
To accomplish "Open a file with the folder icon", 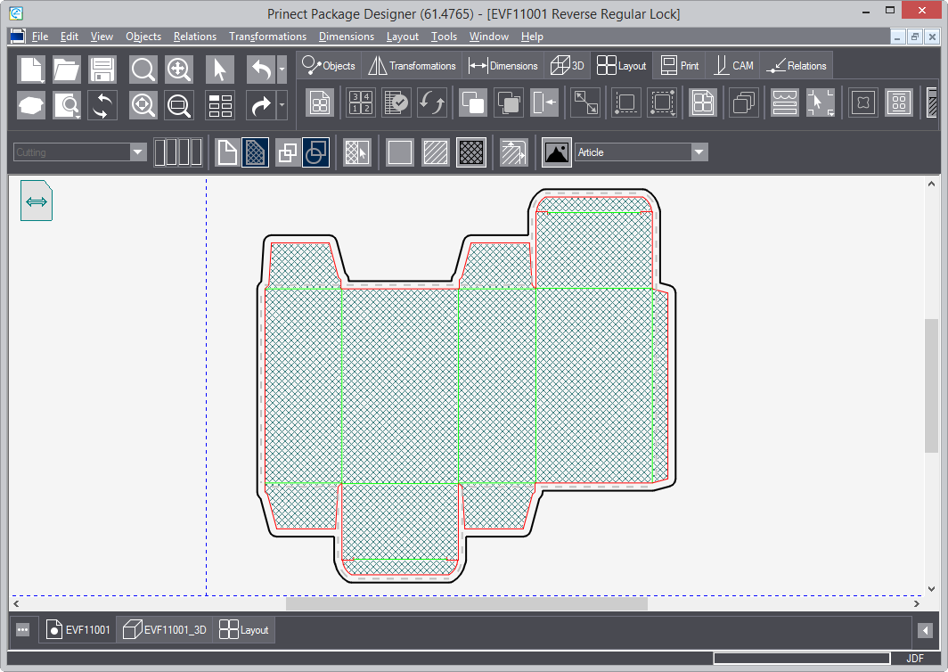I will click(67, 70).
